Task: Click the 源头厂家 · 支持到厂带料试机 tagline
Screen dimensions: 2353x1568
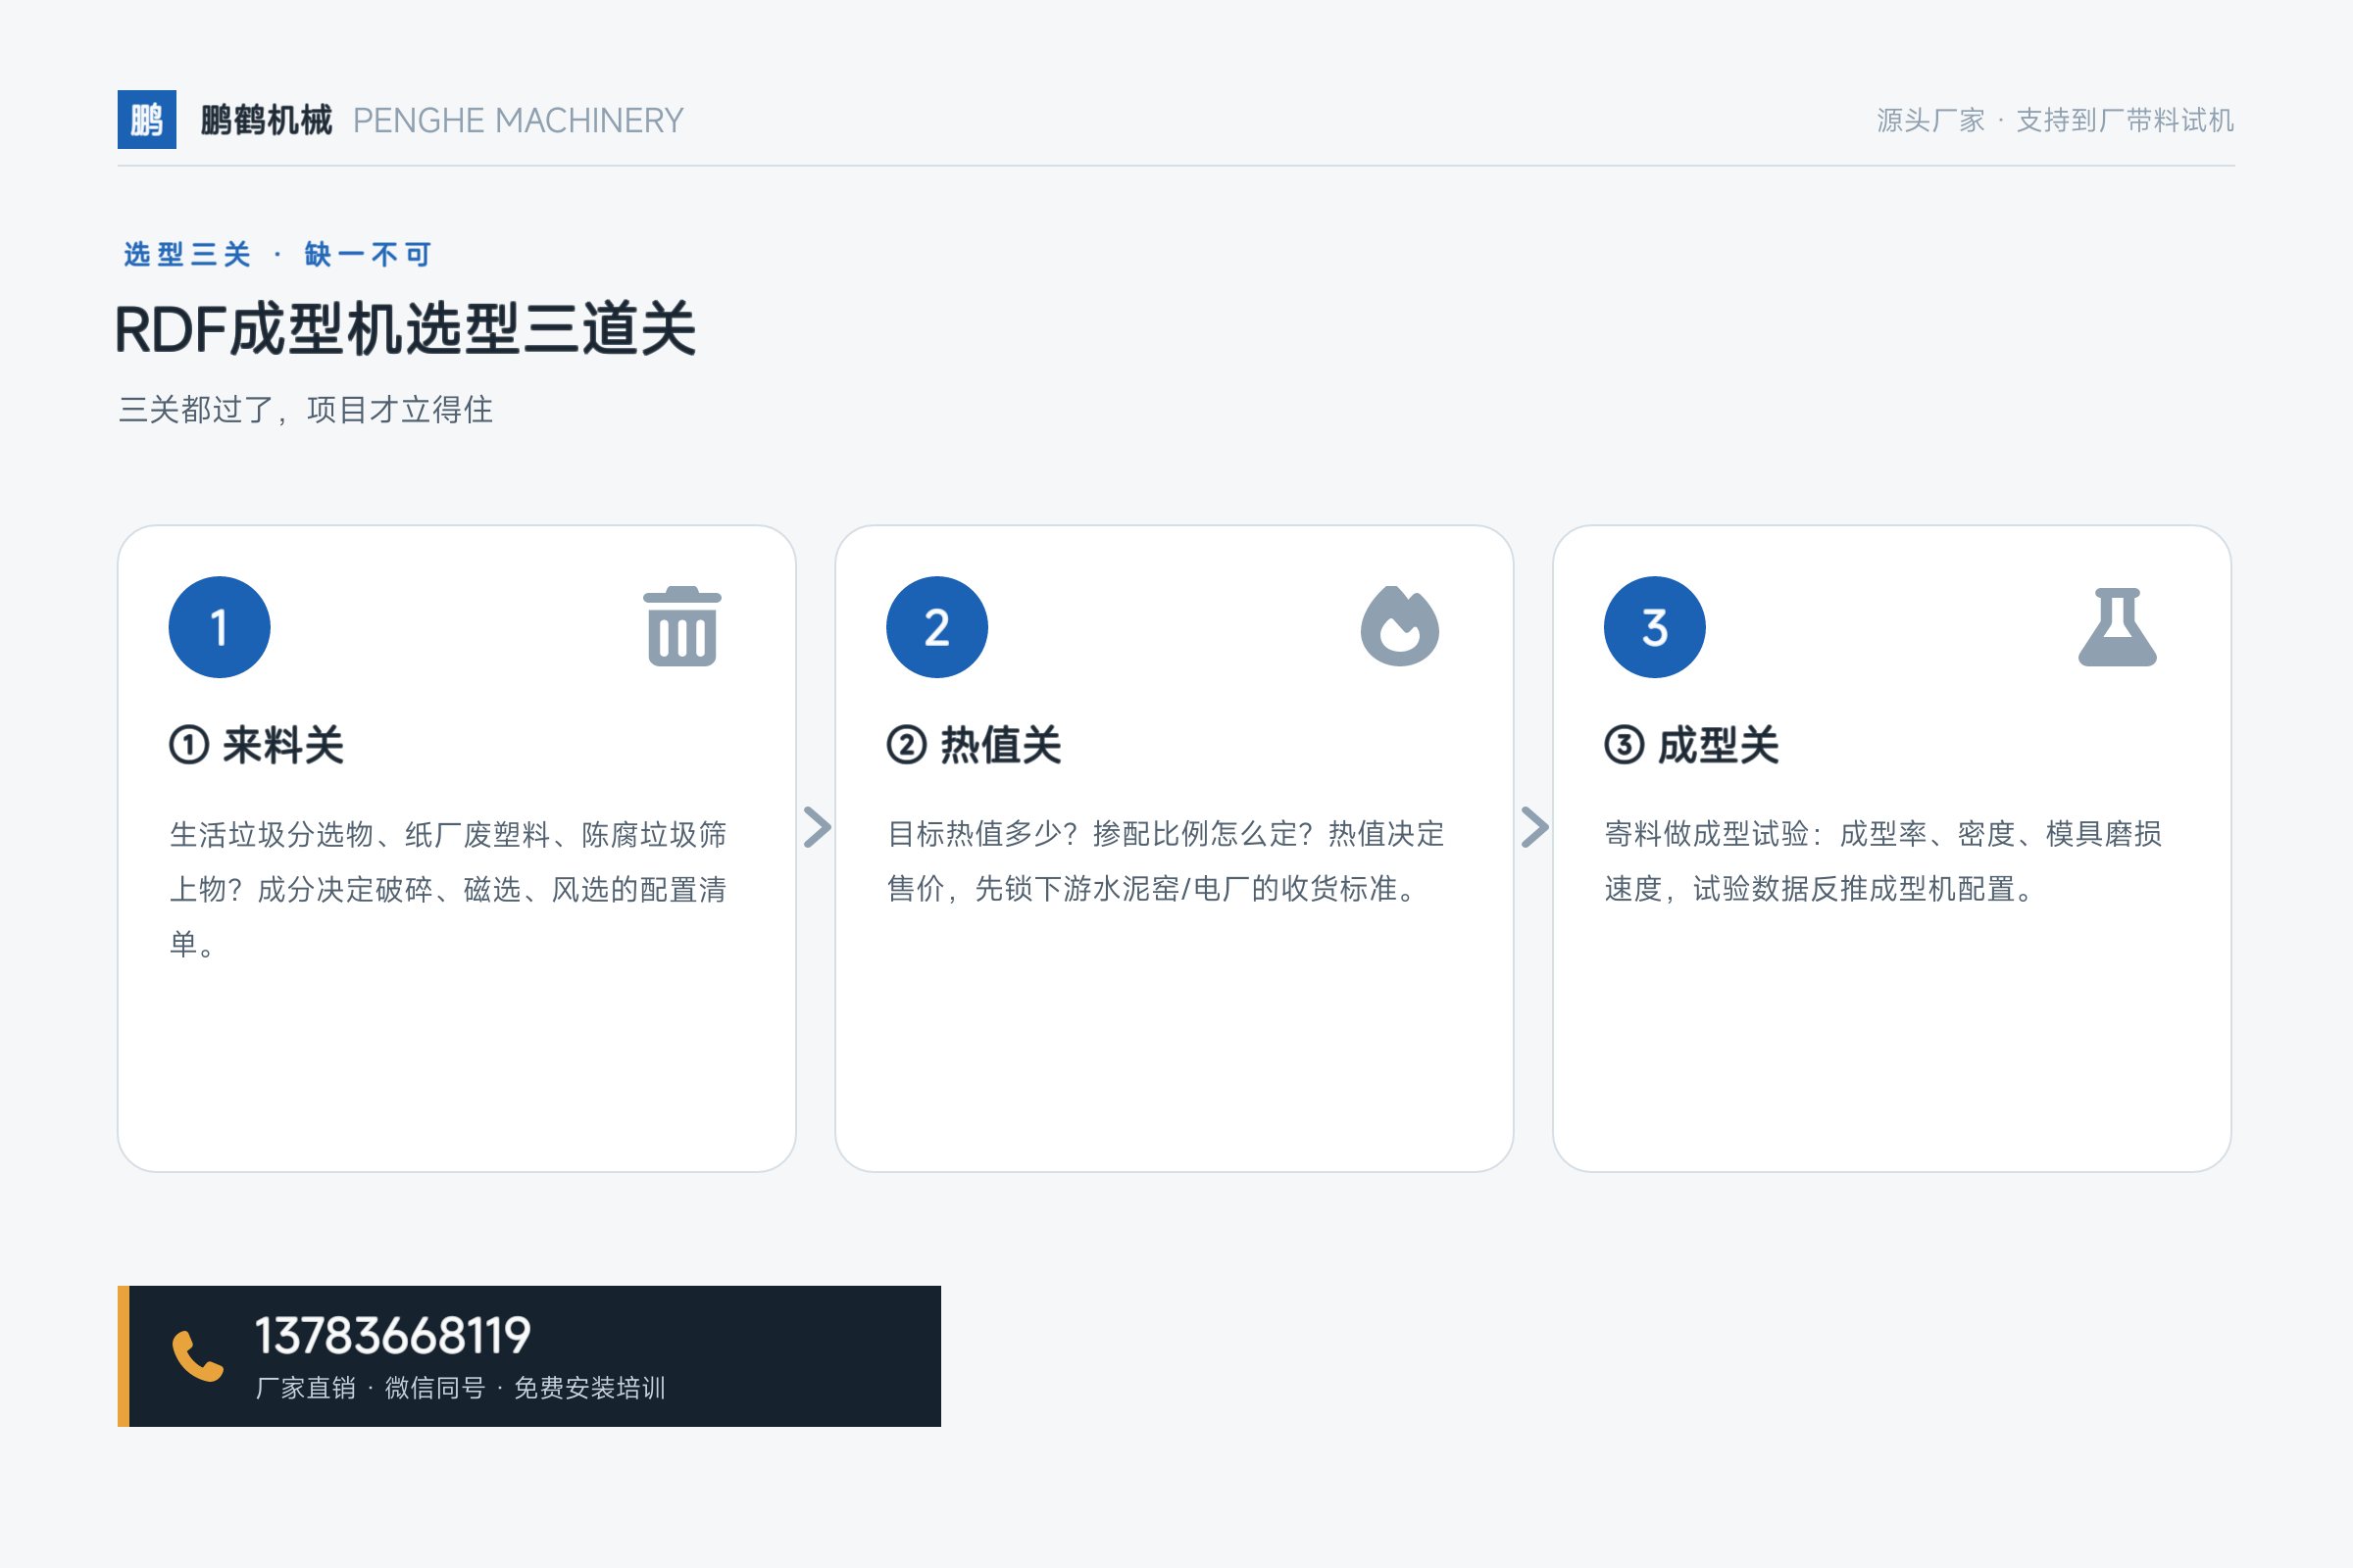Action: pos(2055,120)
